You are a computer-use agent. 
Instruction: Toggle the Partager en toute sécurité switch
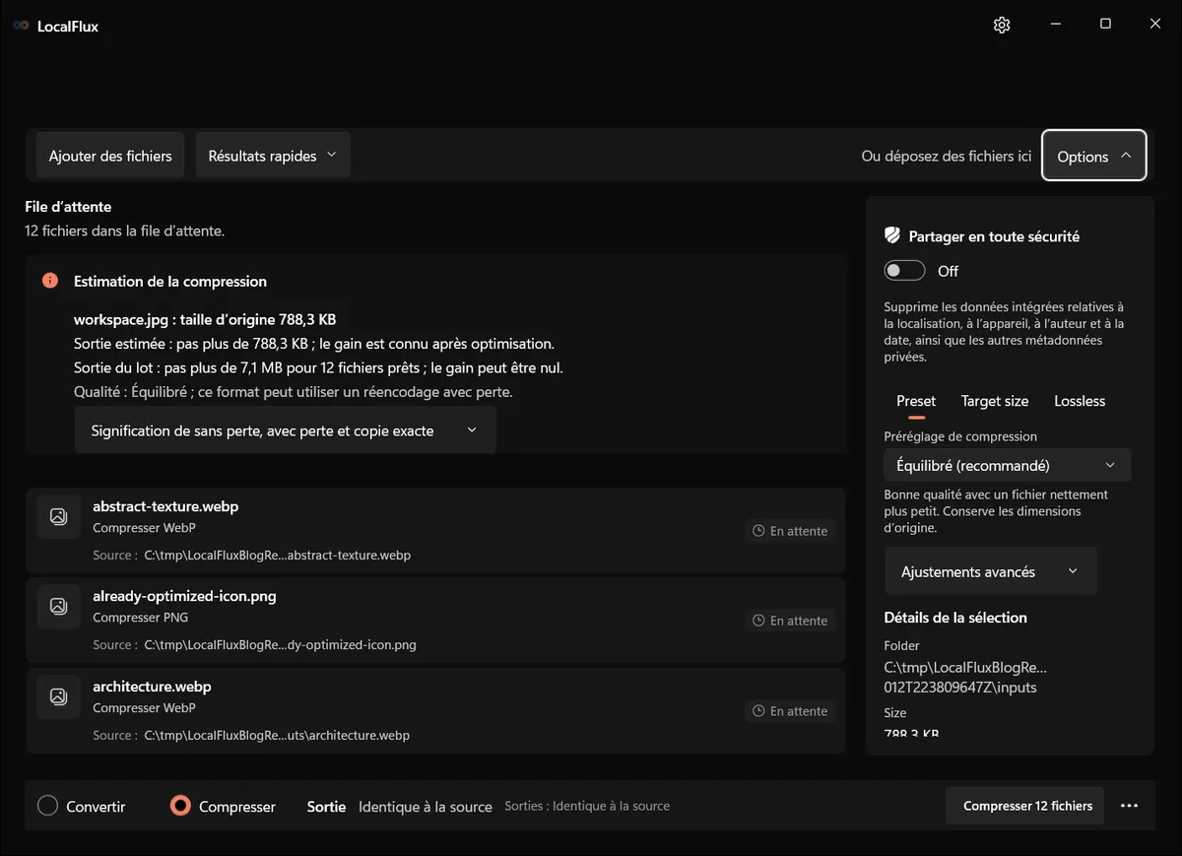(904, 271)
